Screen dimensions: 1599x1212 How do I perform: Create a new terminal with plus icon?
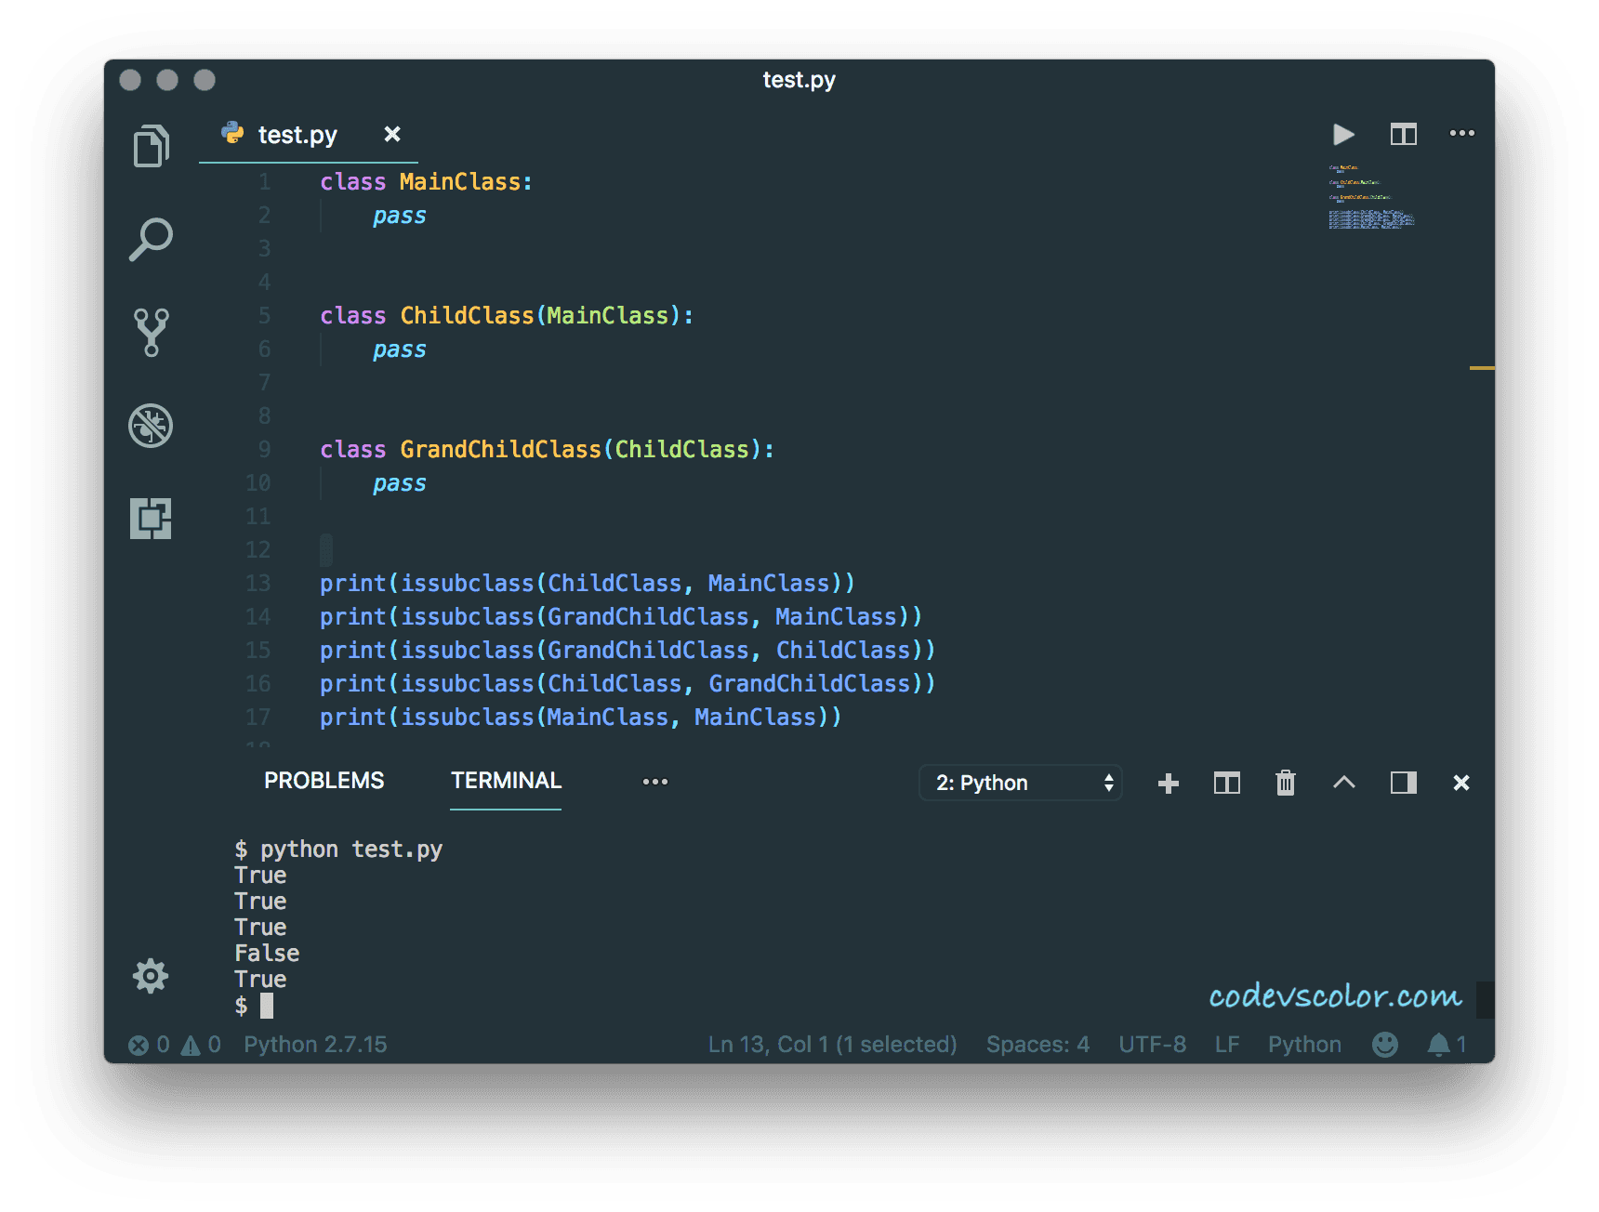(1169, 784)
